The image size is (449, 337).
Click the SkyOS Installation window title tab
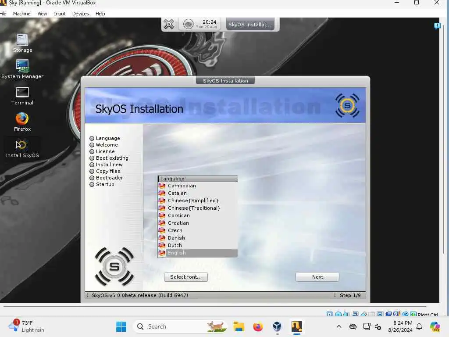[225, 81]
